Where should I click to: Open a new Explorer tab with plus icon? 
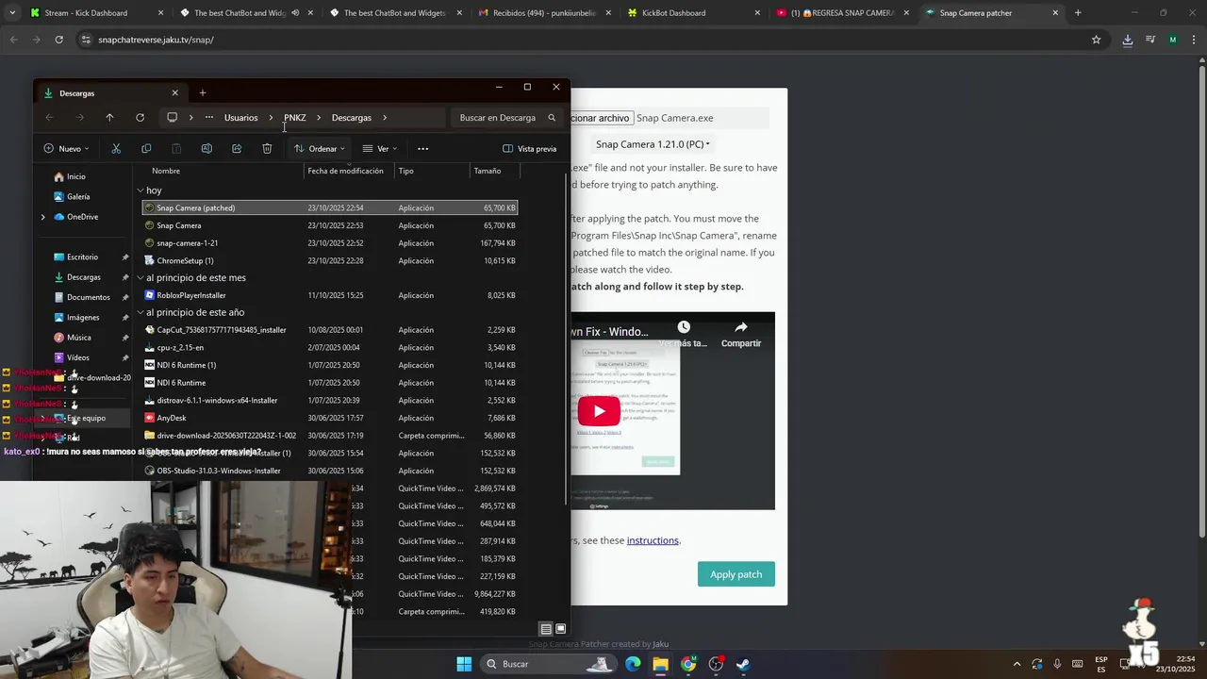[x=202, y=92]
